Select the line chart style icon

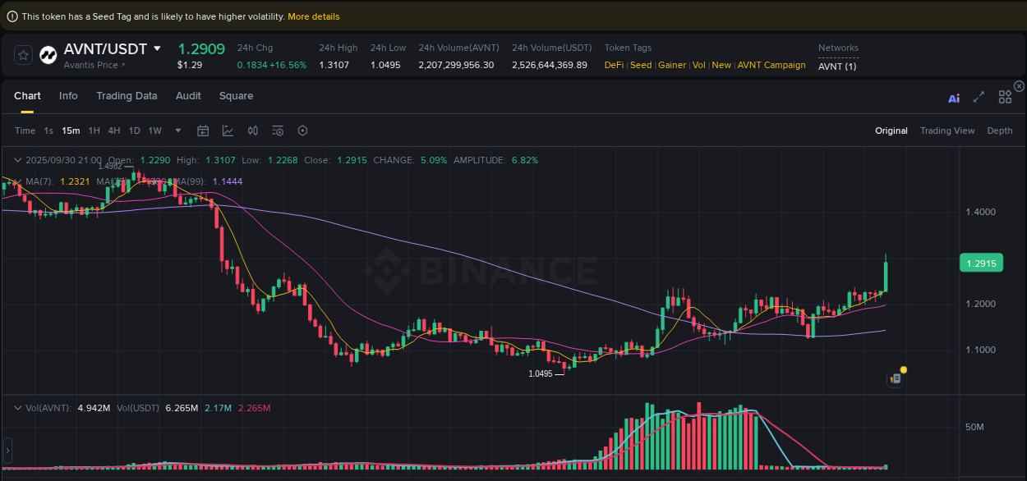click(227, 131)
